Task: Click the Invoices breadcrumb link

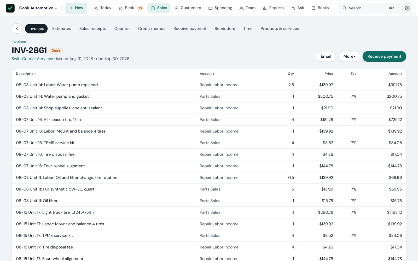Action: 19,42
